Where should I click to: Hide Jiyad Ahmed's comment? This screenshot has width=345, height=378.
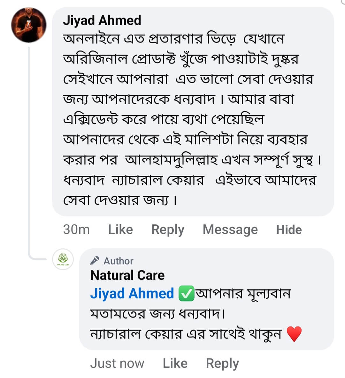(289, 229)
